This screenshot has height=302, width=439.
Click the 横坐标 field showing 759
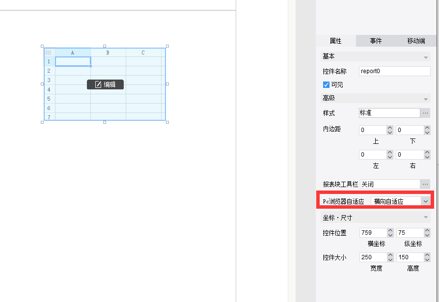pos(373,233)
